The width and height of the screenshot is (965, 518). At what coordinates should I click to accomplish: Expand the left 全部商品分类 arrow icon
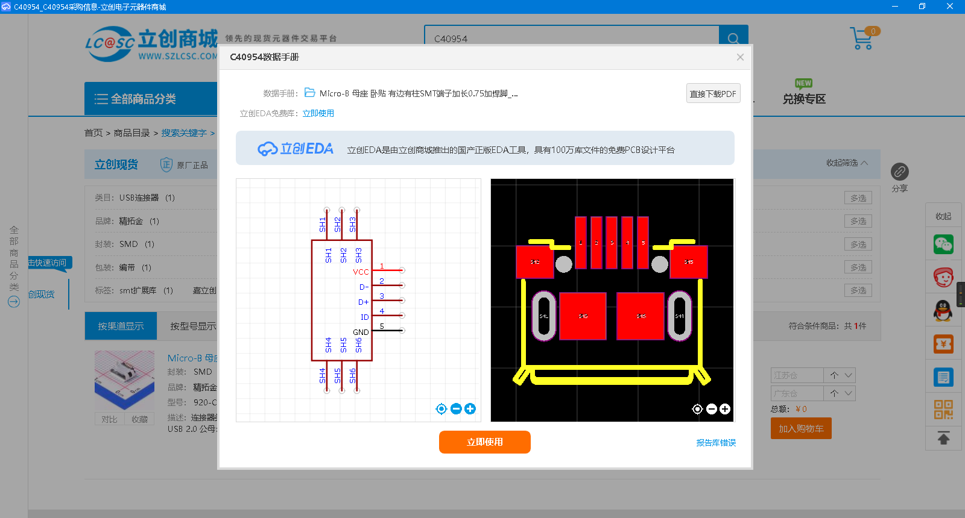(x=14, y=302)
